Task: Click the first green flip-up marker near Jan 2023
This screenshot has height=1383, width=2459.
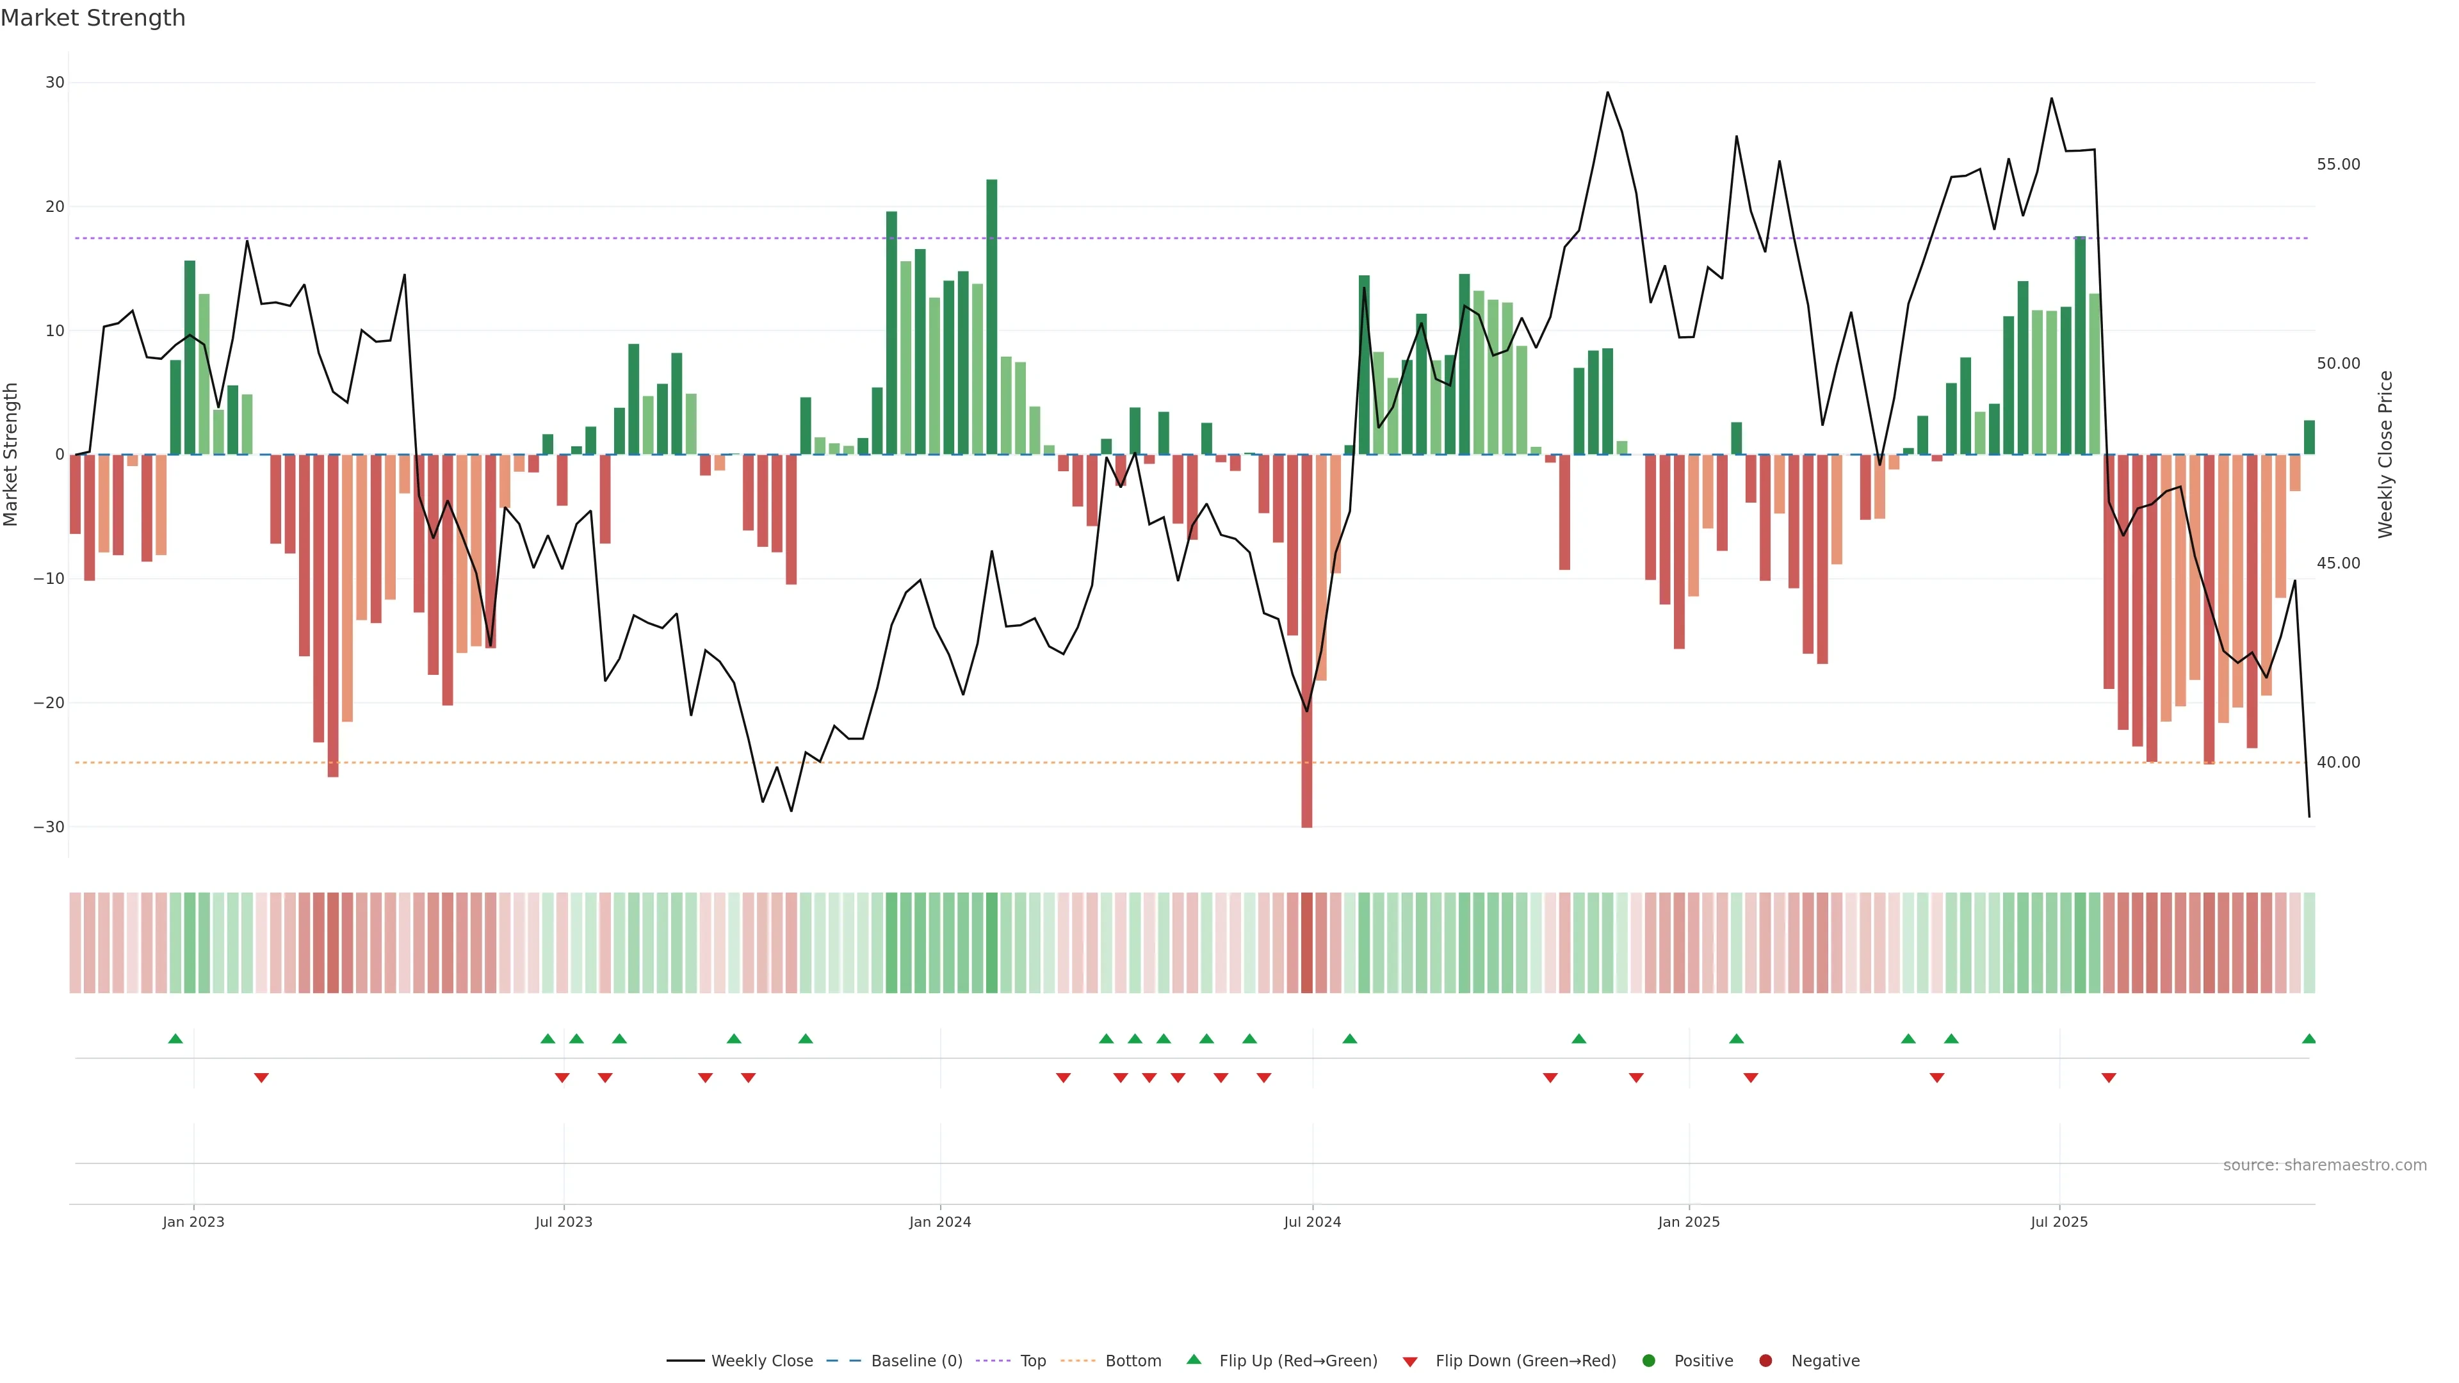Action: 175,1039
